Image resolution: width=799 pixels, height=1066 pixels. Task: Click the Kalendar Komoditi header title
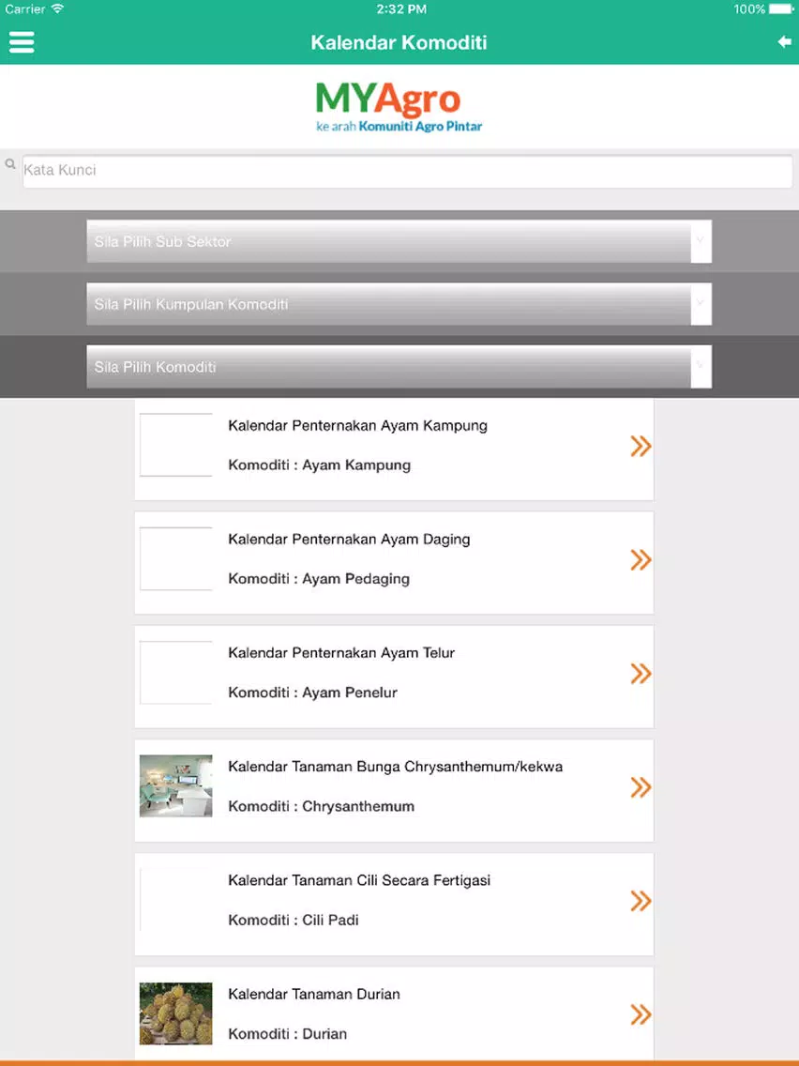point(399,42)
